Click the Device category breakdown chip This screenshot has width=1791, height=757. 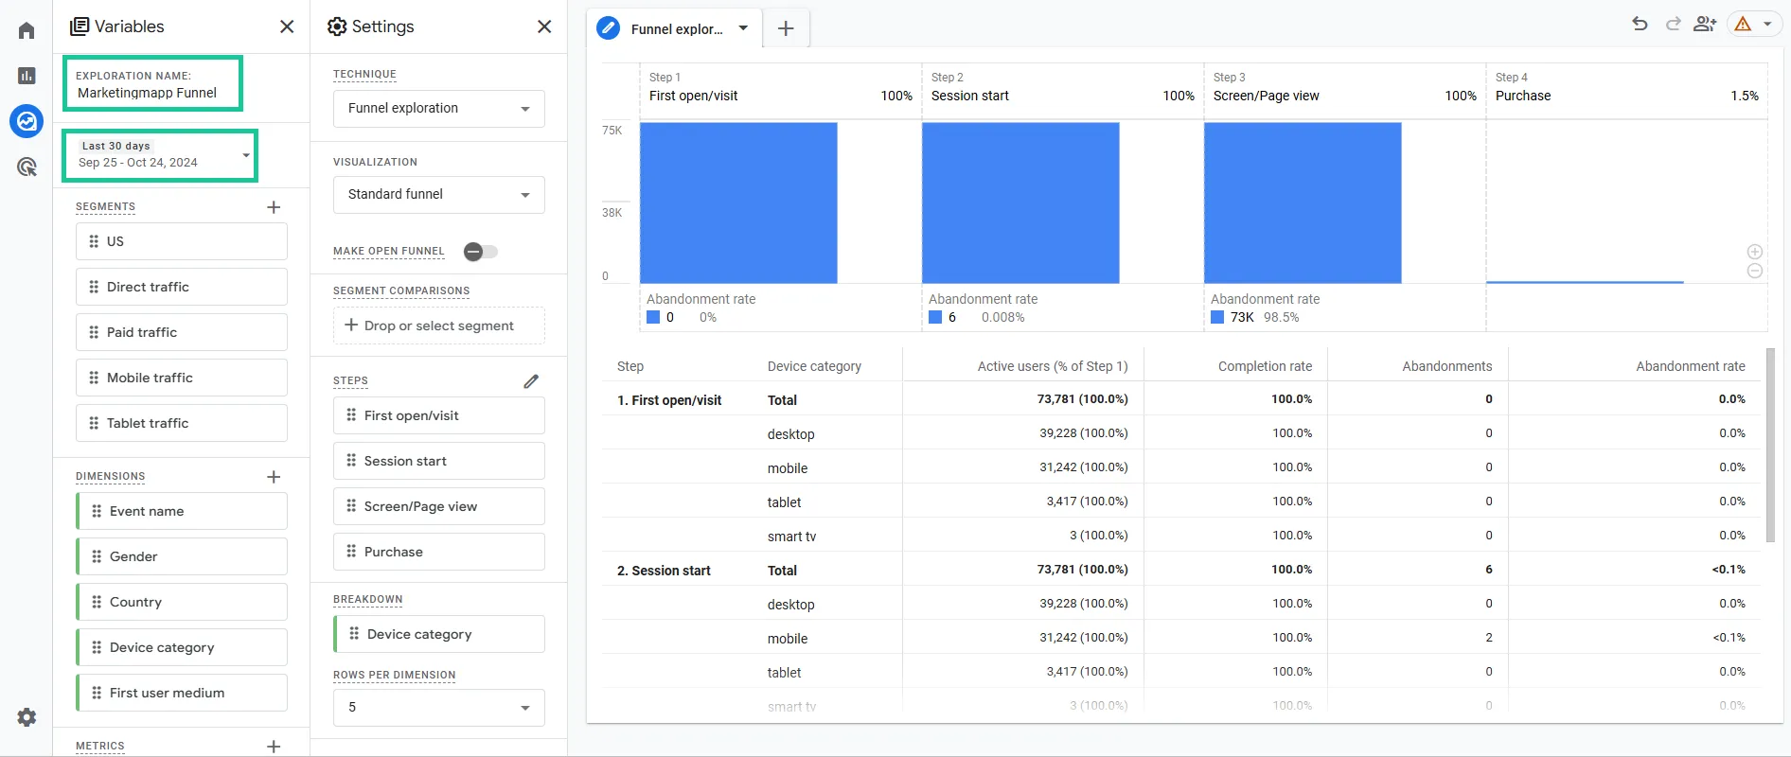[x=439, y=634]
